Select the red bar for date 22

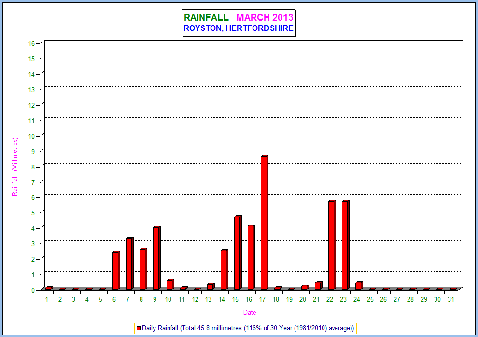tap(332, 245)
